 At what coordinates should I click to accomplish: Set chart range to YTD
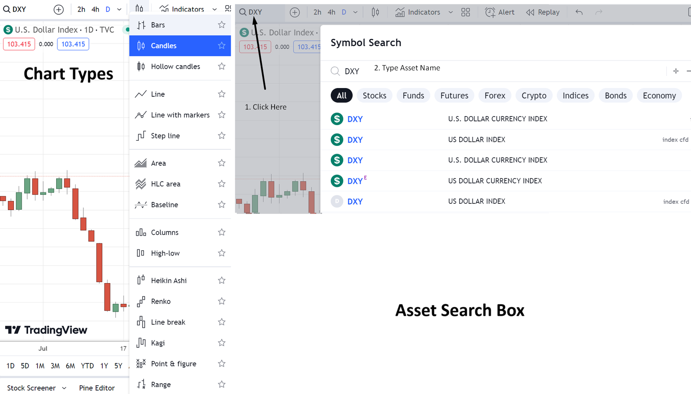coord(87,366)
